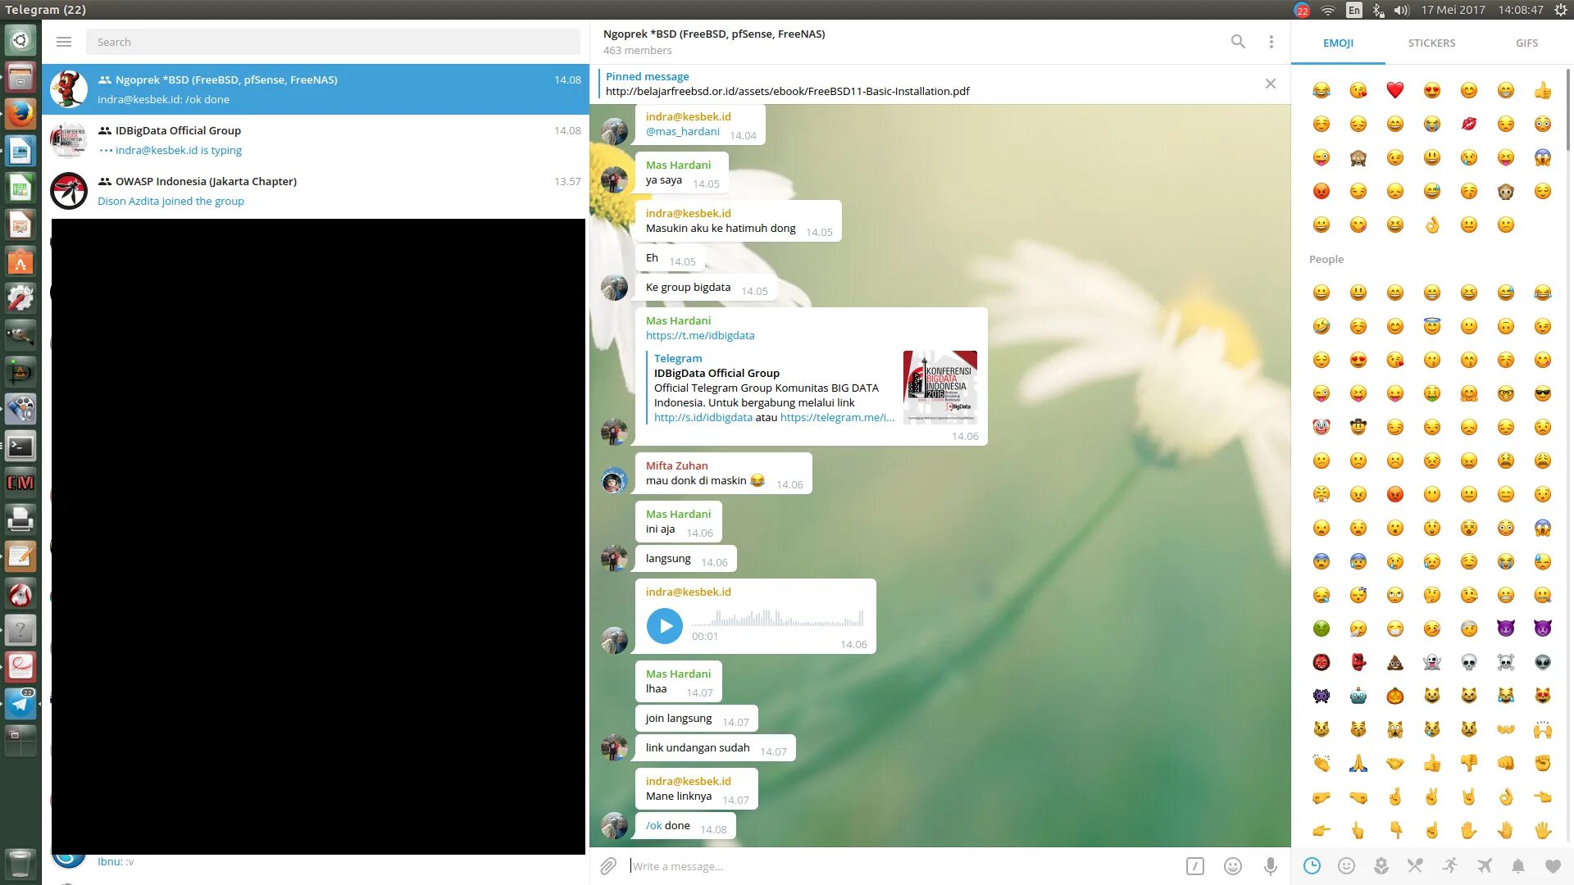1574x885 pixels.
Task: Switch to EMOJI tab in emoji panel
Action: (1337, 42)
